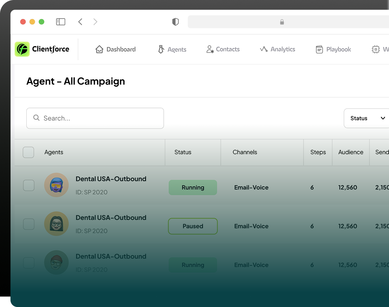Check the first Dental USA-Outbound row checkbox

coord(29,185)
